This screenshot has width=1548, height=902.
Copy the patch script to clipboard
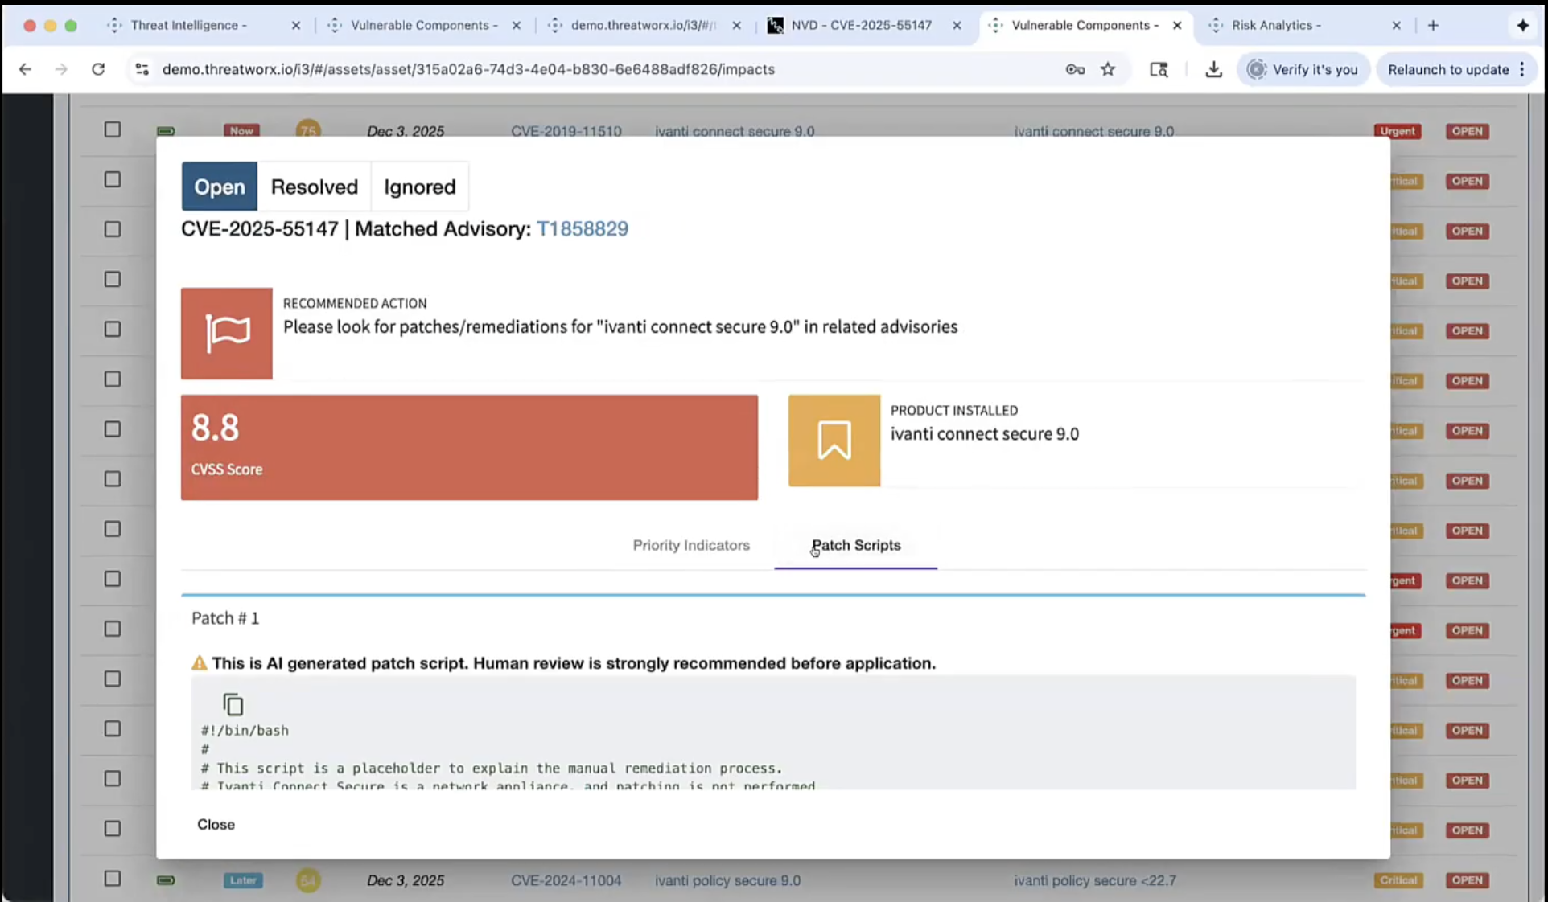[233, 705]
